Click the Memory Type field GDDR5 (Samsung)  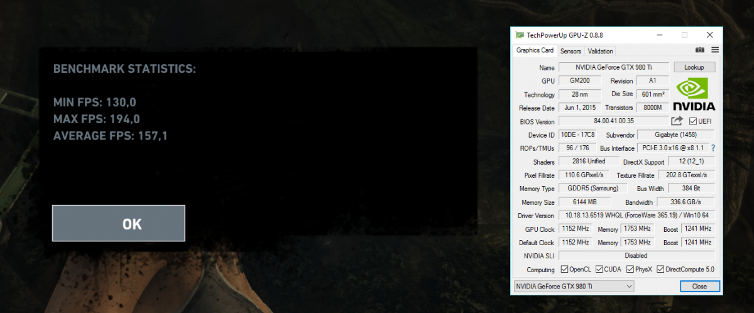(593, 189)
